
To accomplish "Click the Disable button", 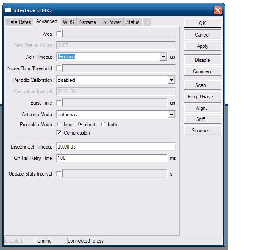I will click(202, 60).
